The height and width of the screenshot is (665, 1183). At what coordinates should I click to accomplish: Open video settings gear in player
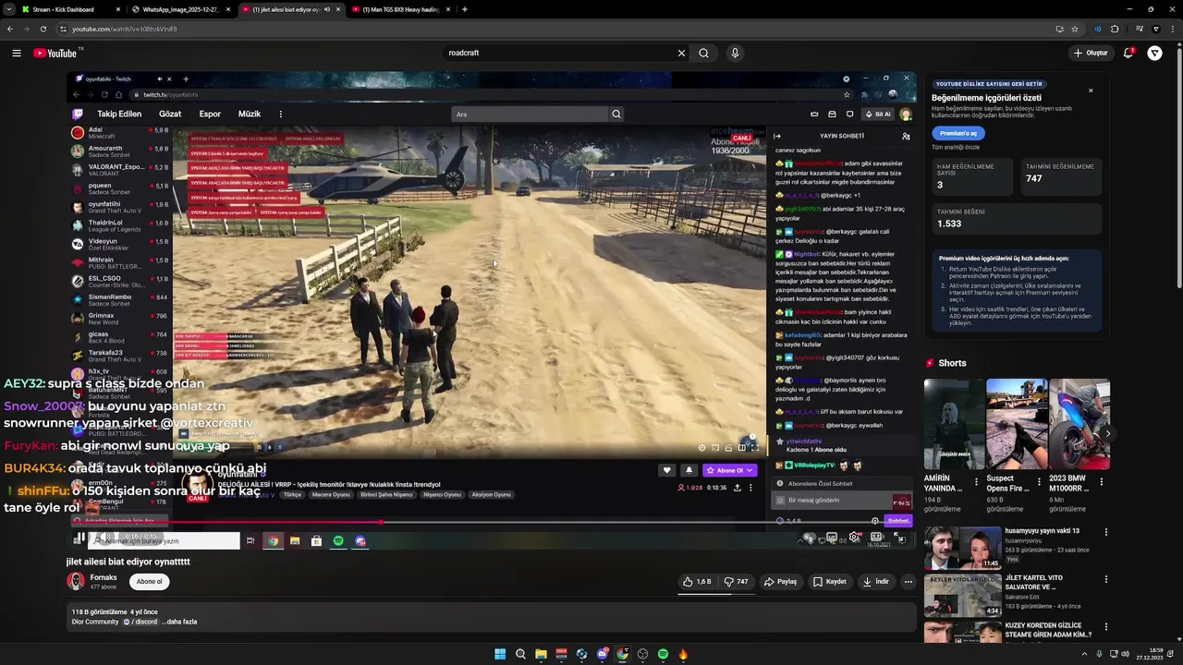tap(854, 538)
